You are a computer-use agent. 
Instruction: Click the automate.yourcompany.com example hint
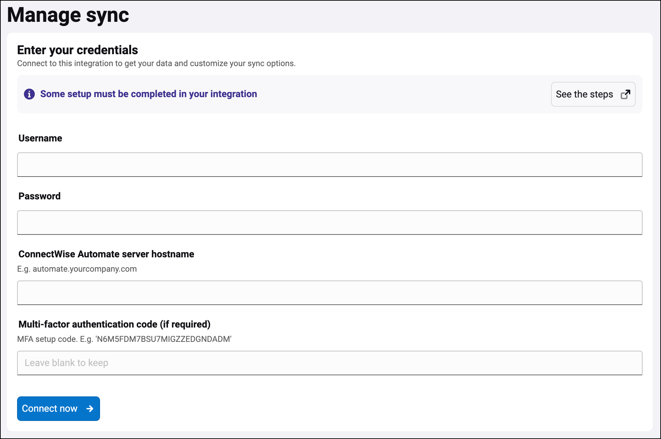click(x=77, y=269)
